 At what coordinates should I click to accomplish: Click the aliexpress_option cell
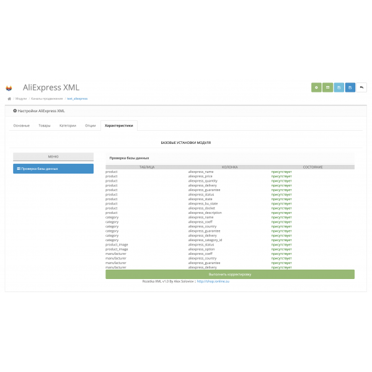pos(201,249)
